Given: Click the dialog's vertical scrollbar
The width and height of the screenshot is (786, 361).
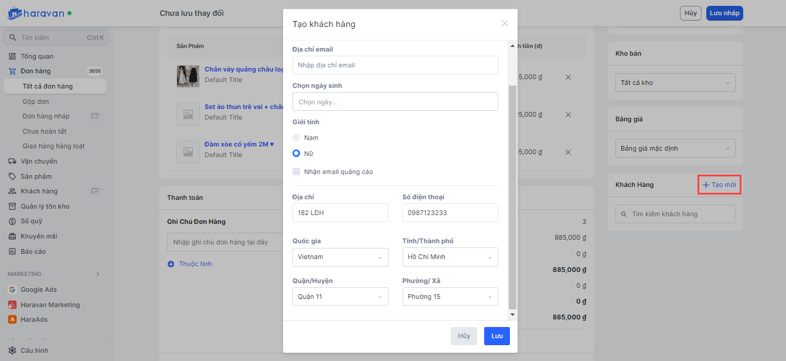Looking at the screenshot, I should 512,193.
